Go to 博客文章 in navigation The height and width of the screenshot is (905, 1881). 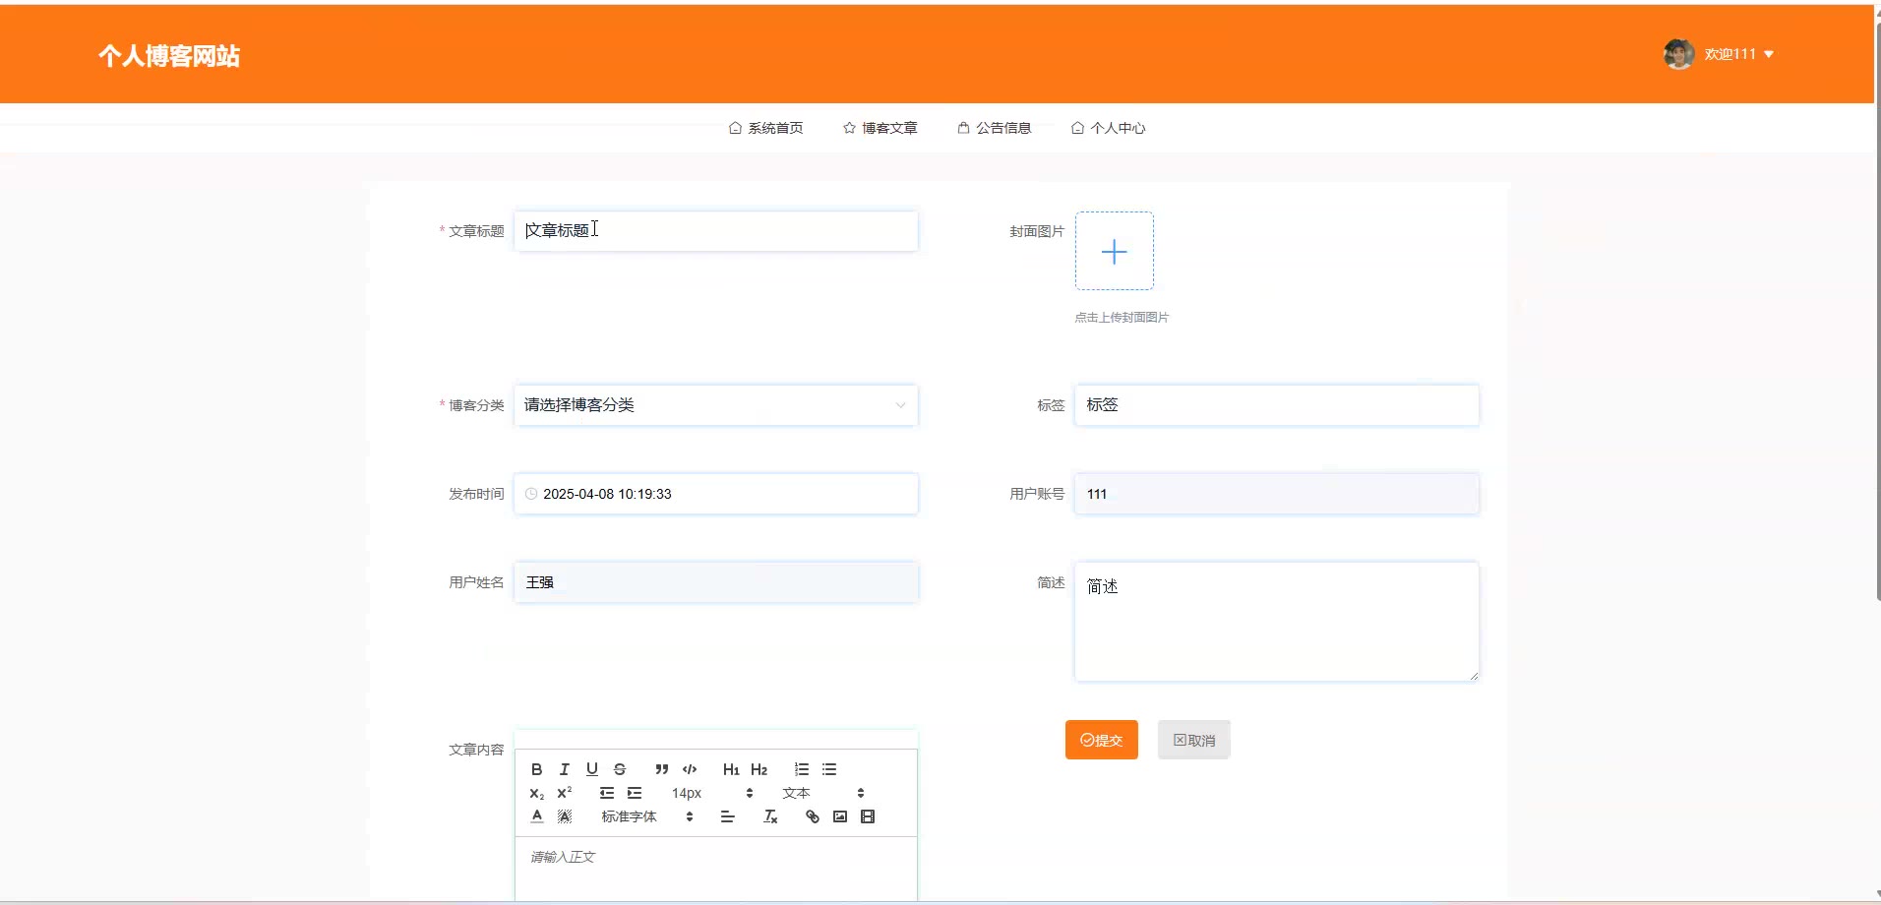880,128
